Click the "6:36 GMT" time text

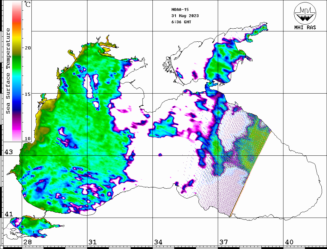pos(181,22)
